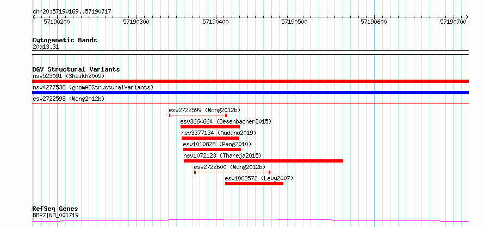Viewport: 484px width, 227px height.
Task: Select the red esv3664664 variant bar
Action: (210, 127)
